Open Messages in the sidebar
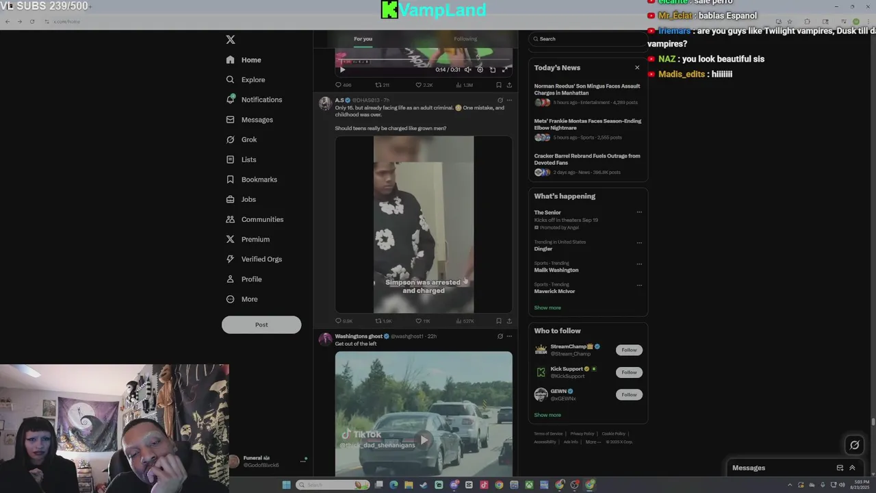 250,120
